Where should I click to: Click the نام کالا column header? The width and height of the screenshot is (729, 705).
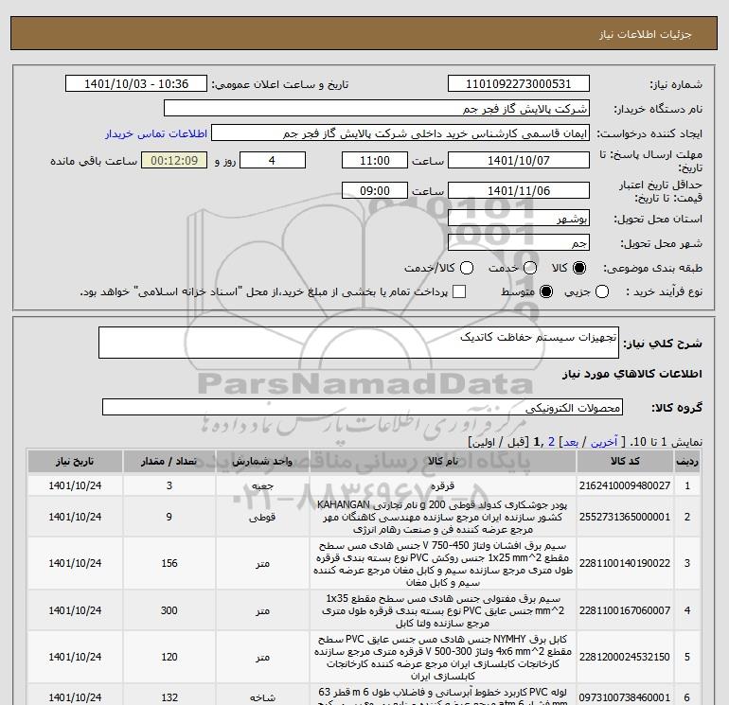pos(443,461)
